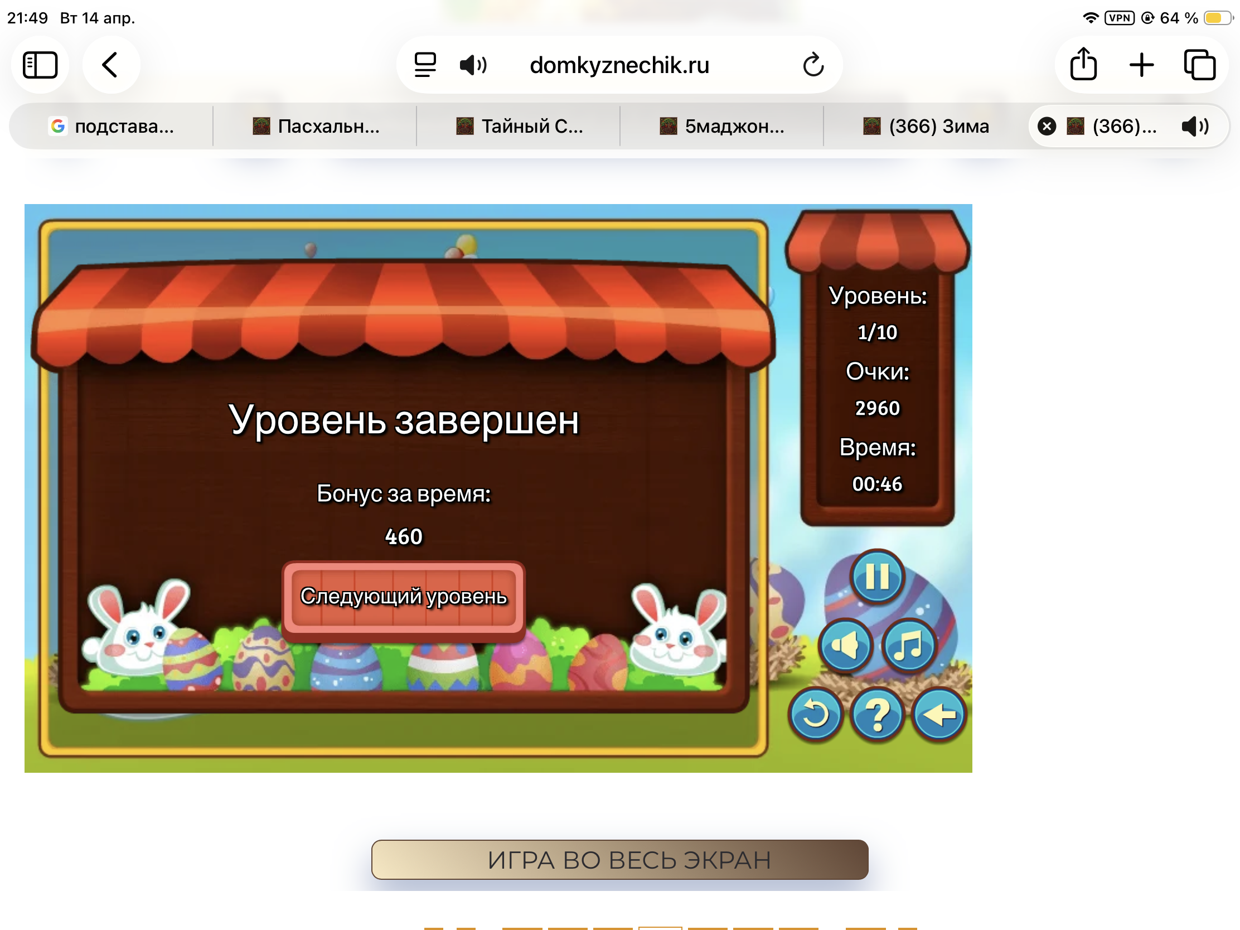The width and height of the screenshot is (1240, 930).
Task: Toggle the Safari sidebar icon
Action: pos(40,65)
